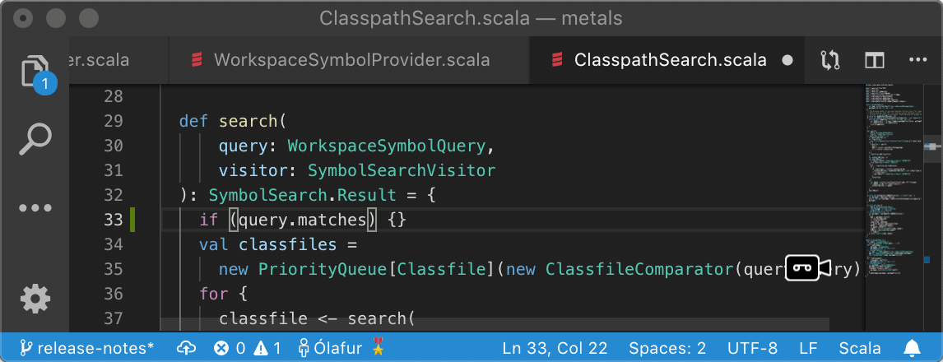Viewport: 943px width, 362px height.
Task: Change indentation Spaces: 2
Action: click(667, 347)
